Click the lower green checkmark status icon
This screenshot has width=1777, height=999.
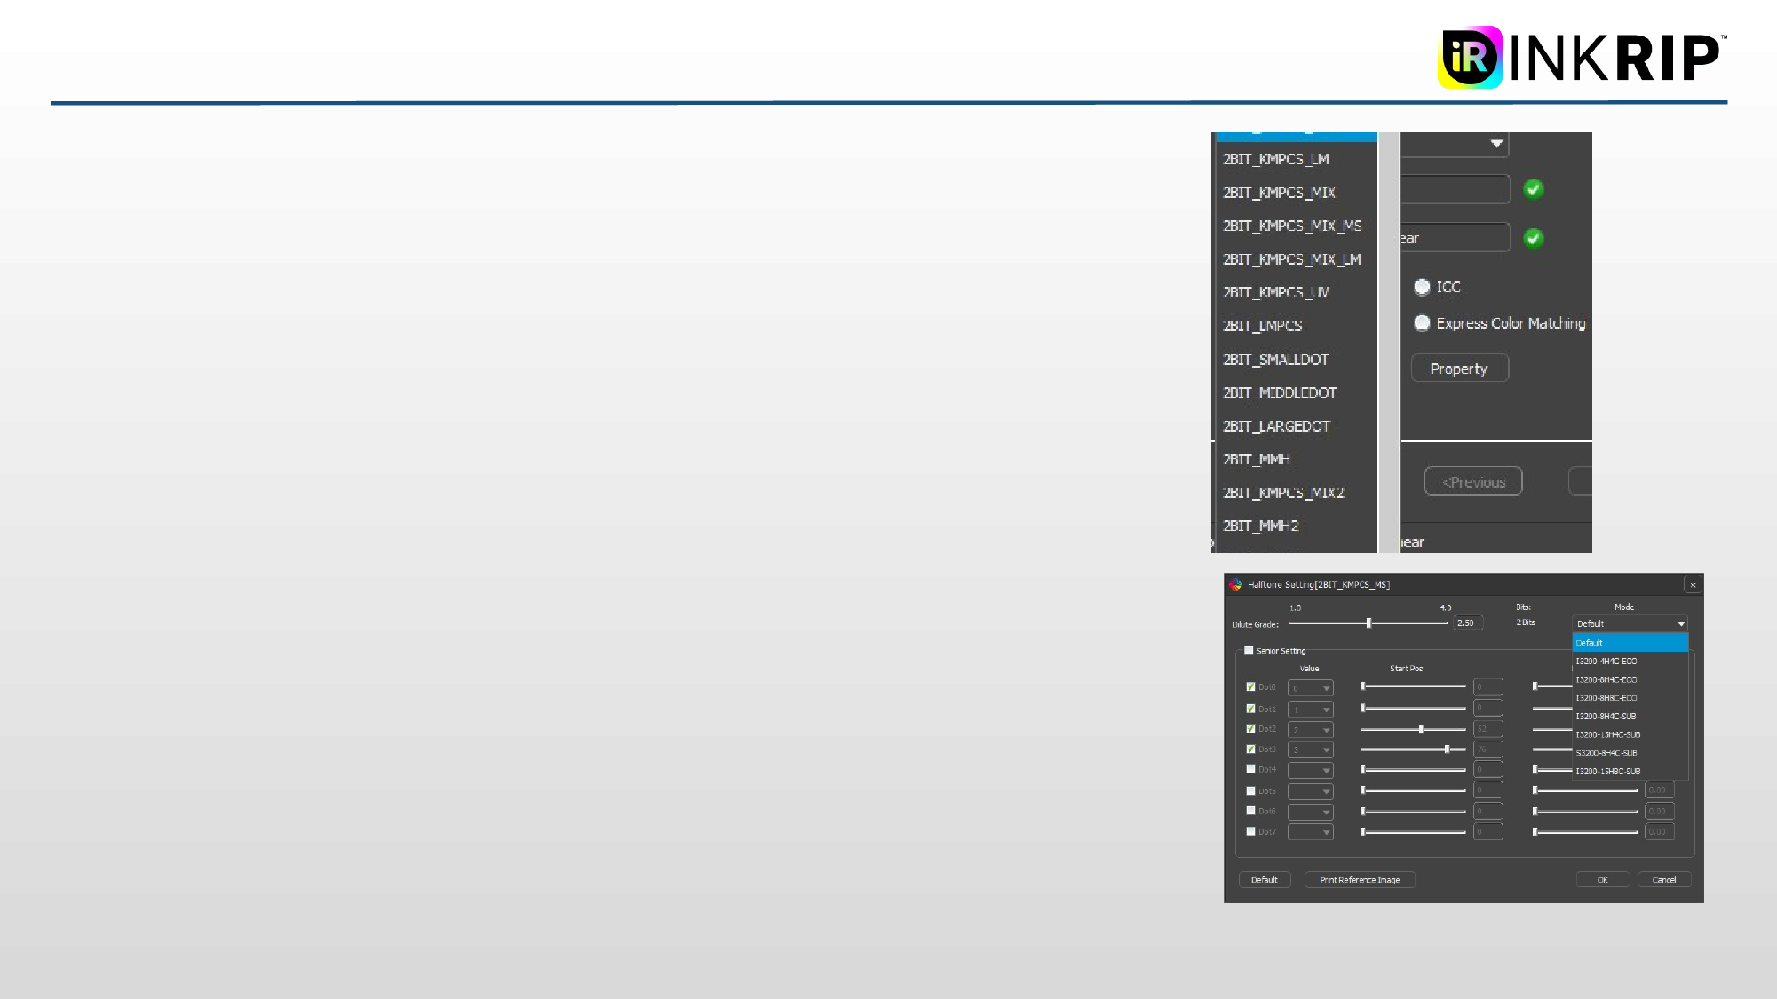(x=1533, y=238)
